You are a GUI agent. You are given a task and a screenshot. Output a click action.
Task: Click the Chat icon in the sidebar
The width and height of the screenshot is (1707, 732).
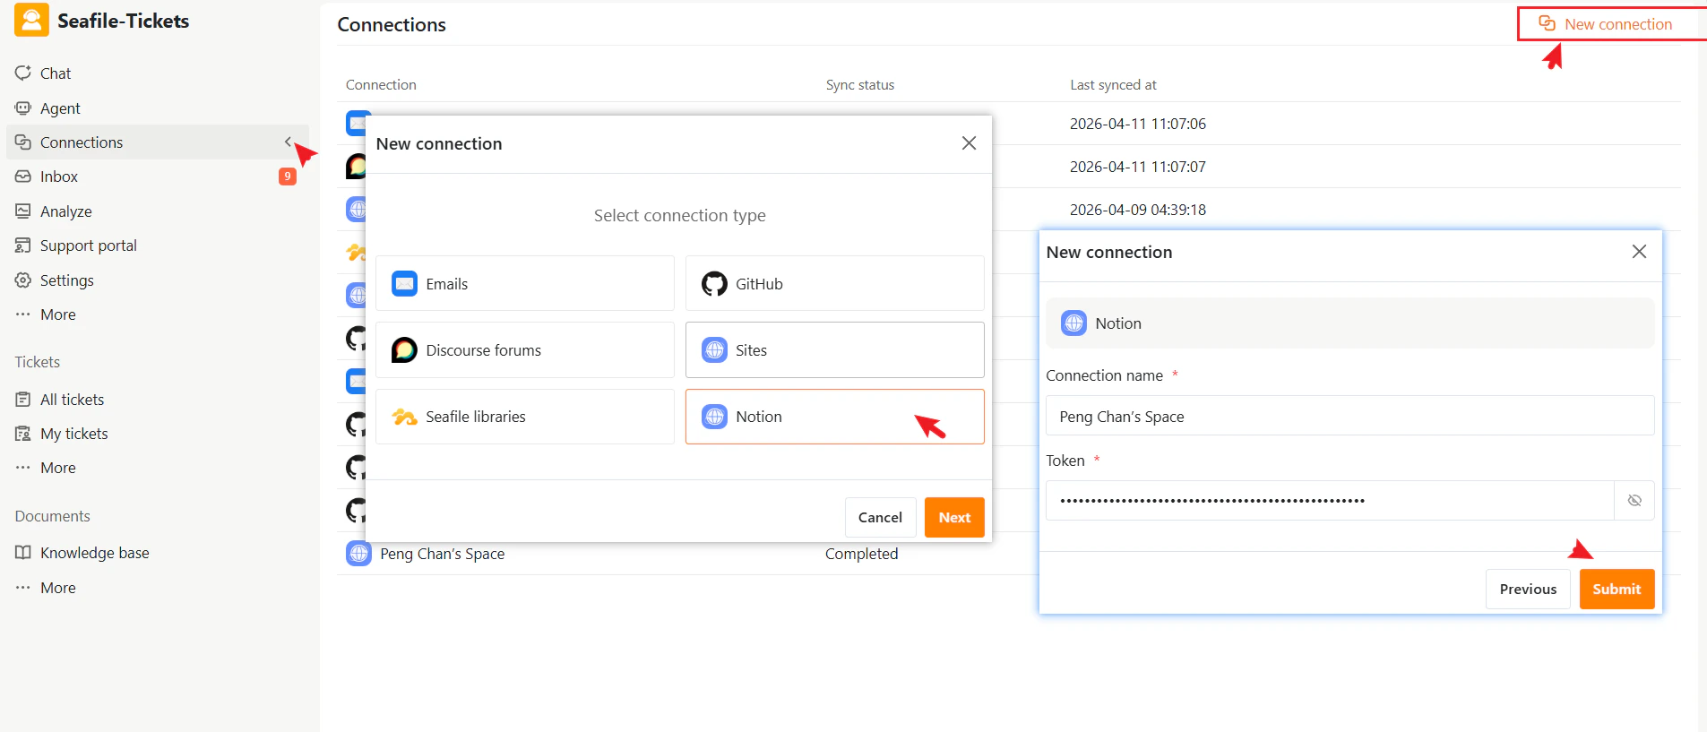(23, 73)
